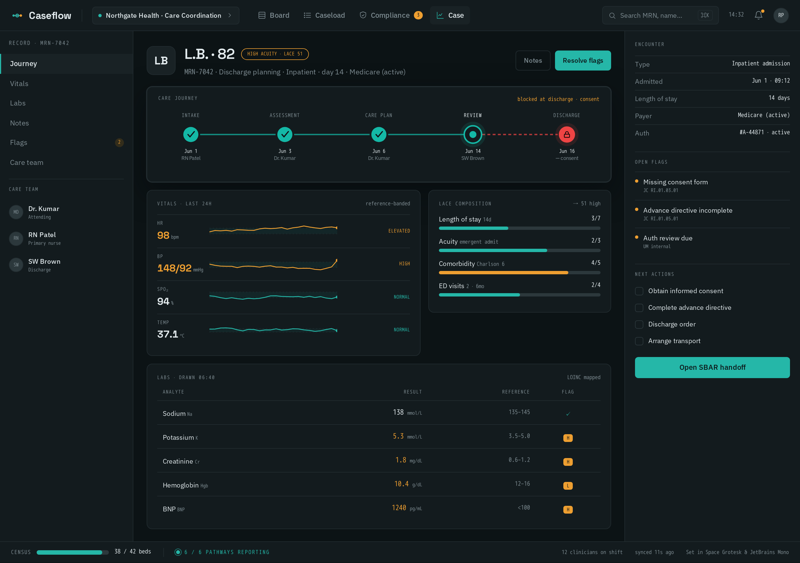Screen dimensions: 800x563
Task: Click the Resolve flags button
Action: (582, 61)
